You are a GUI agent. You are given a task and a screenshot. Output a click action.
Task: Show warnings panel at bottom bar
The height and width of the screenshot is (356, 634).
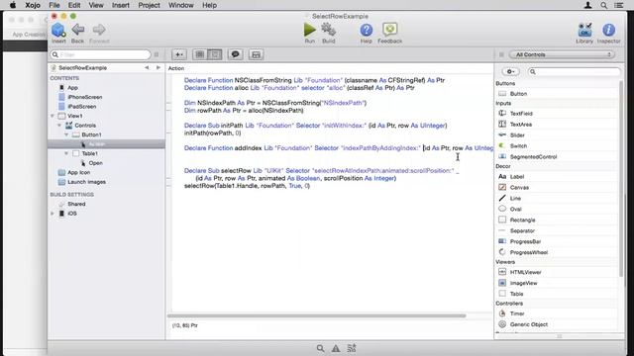(x=336, y=348)
